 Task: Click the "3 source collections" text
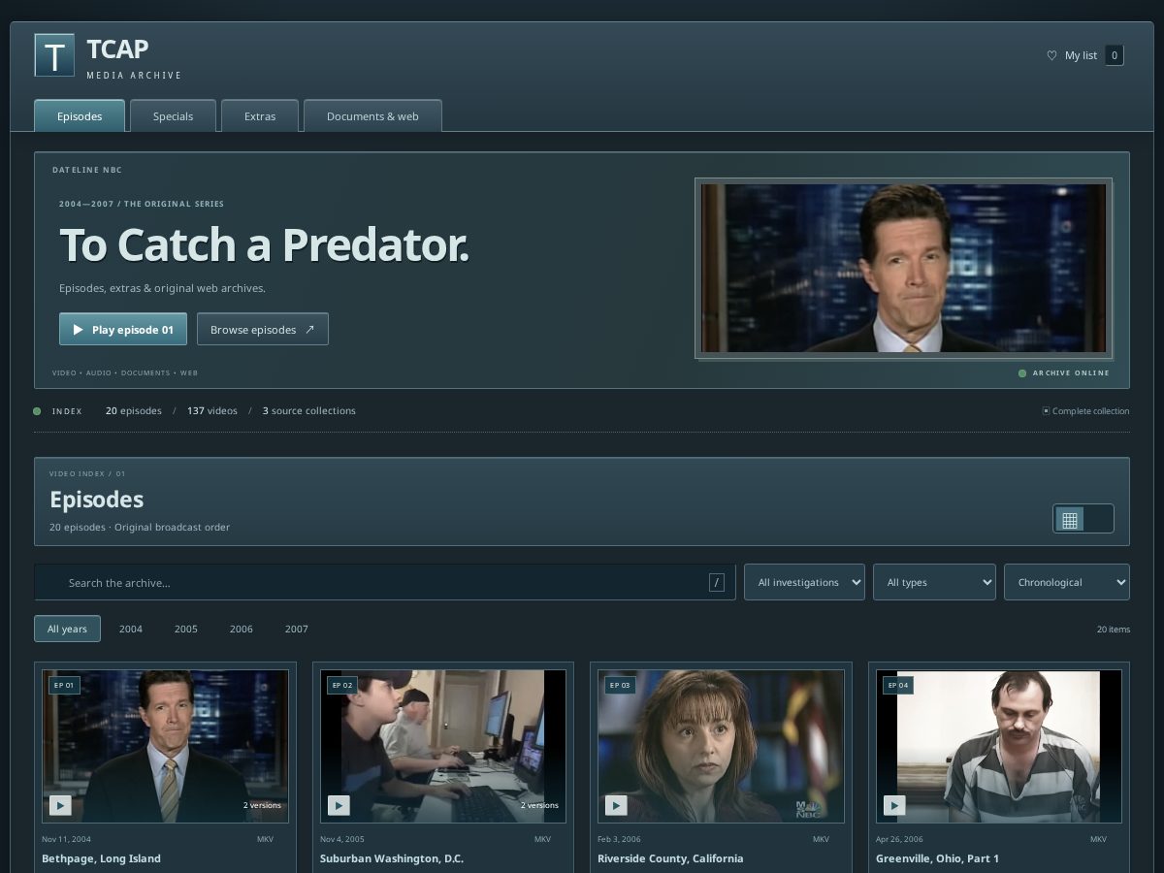pyautogui.click(x=308, y=411)
